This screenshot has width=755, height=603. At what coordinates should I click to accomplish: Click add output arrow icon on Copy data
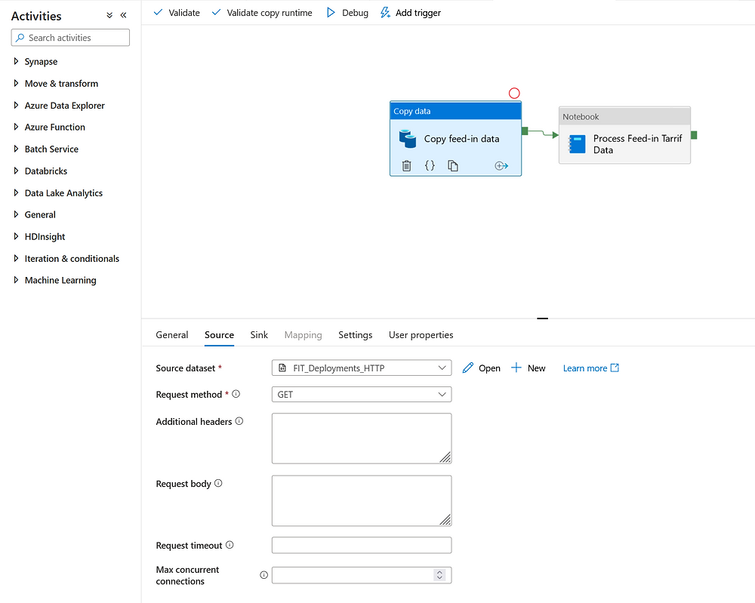tap(501, 165)
